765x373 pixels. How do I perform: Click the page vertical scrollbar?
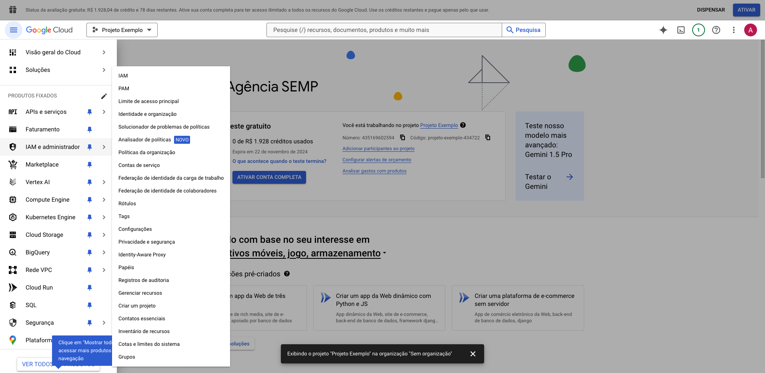click(x=762, y=109)
